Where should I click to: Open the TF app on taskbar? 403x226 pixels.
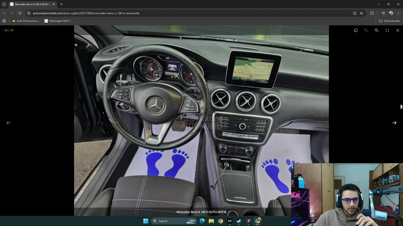tap(248, 221)
